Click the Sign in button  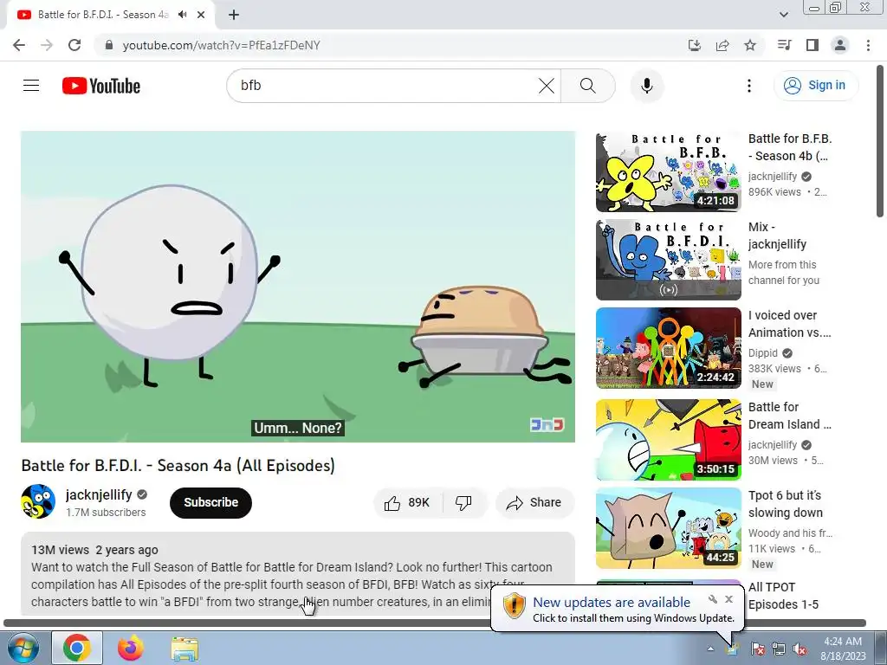(x=815, y=86)
